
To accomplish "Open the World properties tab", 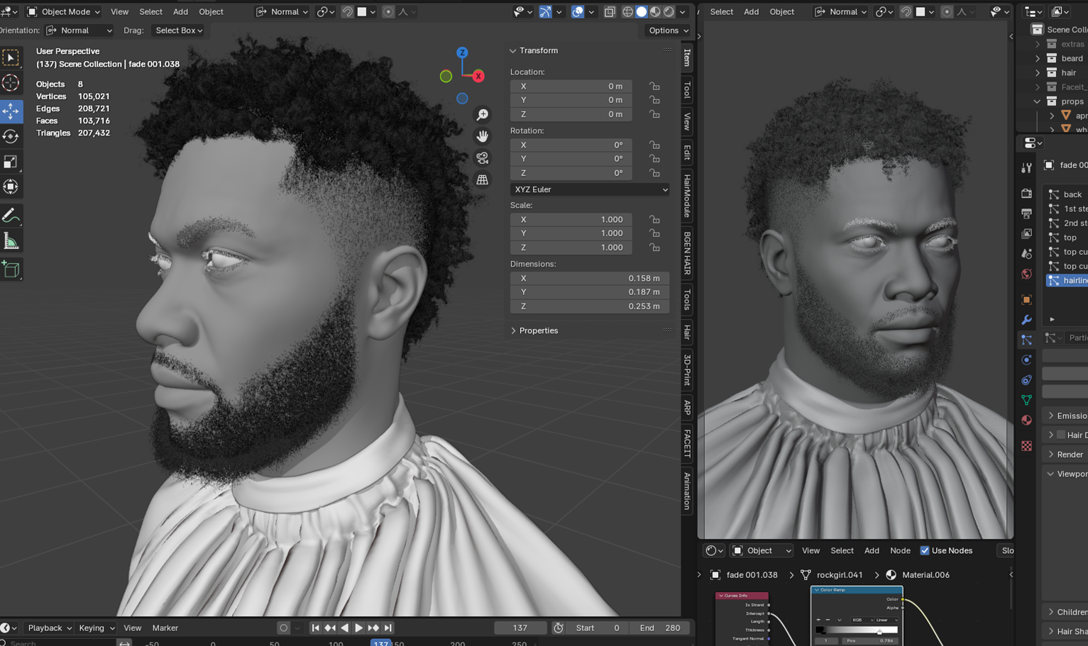I will pos(1026,274).
